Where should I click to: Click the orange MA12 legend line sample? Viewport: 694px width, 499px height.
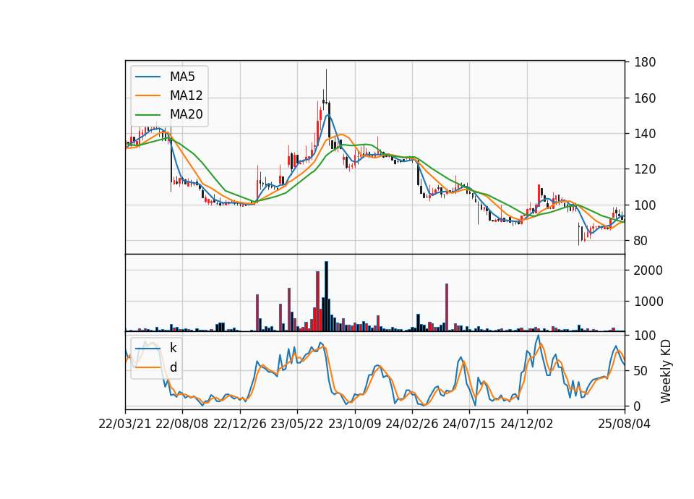point(147,95)
